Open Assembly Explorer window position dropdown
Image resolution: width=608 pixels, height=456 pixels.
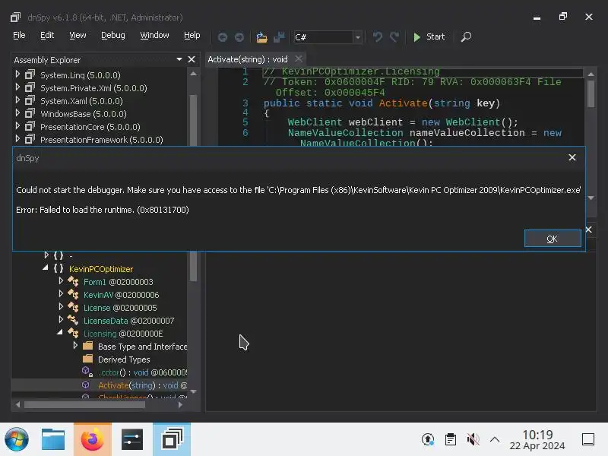[179, 59]
